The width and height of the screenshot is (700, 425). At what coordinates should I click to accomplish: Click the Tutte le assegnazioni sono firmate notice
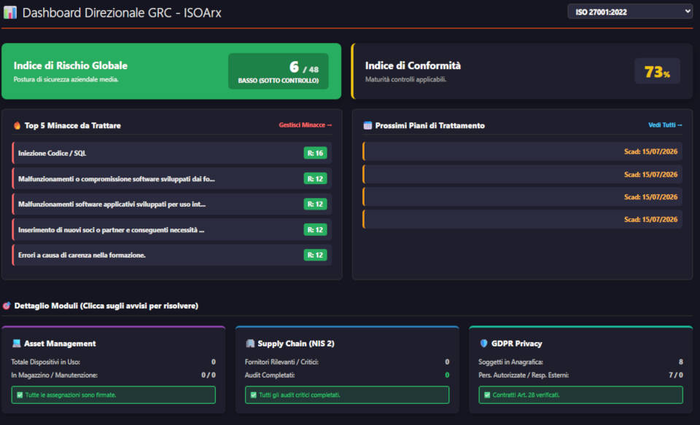114,395
